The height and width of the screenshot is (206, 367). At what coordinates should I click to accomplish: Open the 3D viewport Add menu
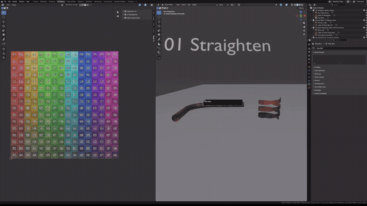pos(189,5)
